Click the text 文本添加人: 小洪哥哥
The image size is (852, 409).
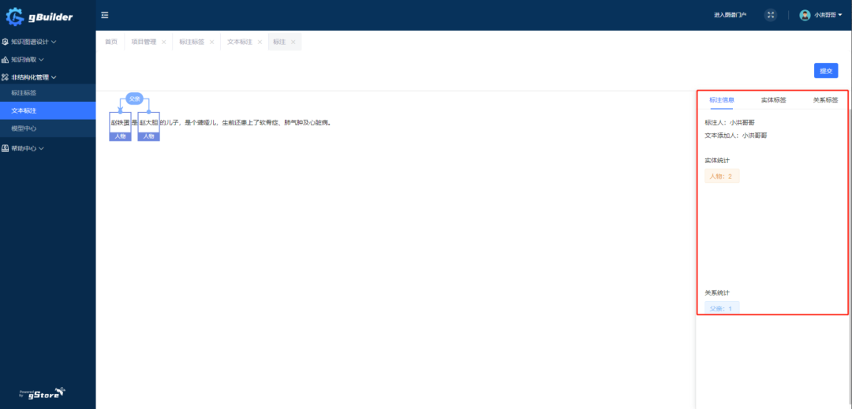pyautogui.click(x=736, y=136)
